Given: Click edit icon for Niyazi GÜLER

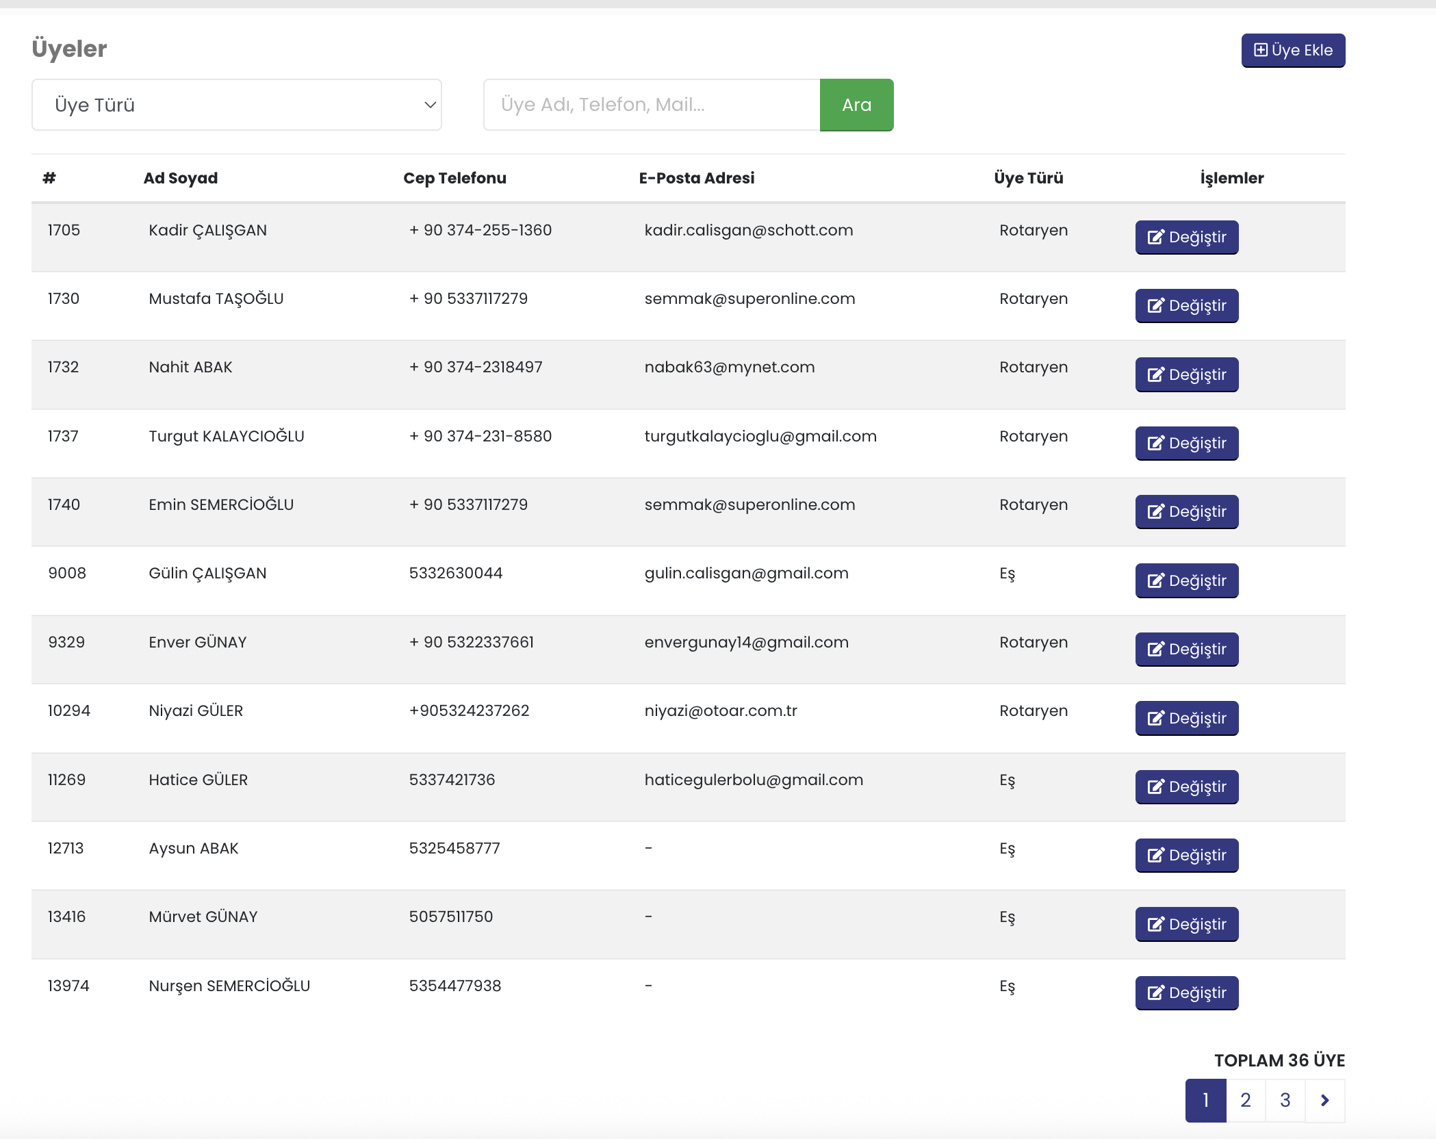Looking at the screenshot, I should (x=1155, y=719).
